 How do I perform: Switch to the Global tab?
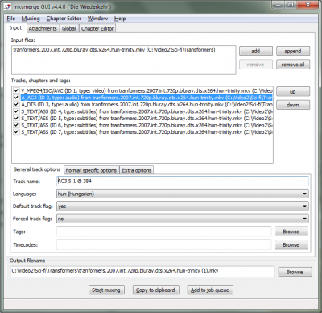69,28
